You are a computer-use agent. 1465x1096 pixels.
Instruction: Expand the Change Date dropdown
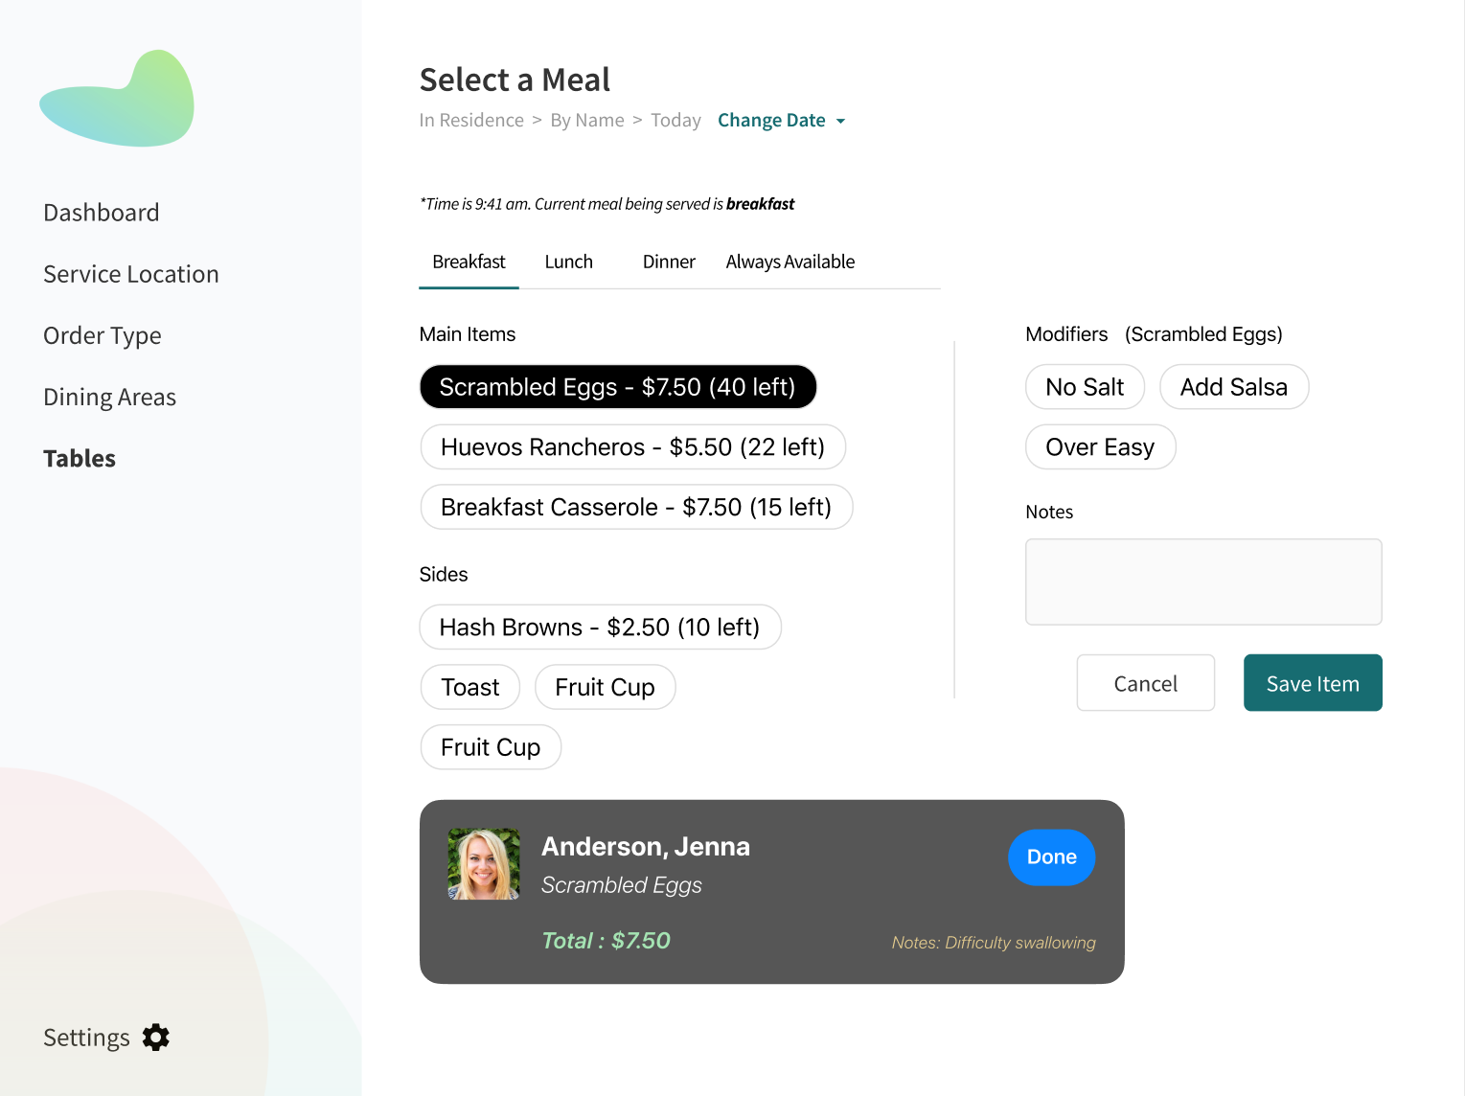coord(781,121)
